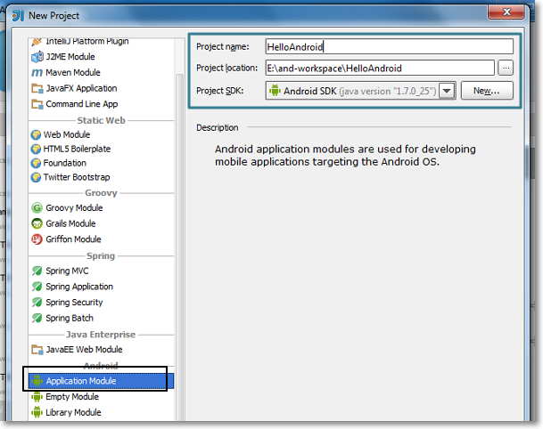Viewport: 543px width, 429px height.
Task: Select Griffon Module project type
Action: (x=73, y=239)
